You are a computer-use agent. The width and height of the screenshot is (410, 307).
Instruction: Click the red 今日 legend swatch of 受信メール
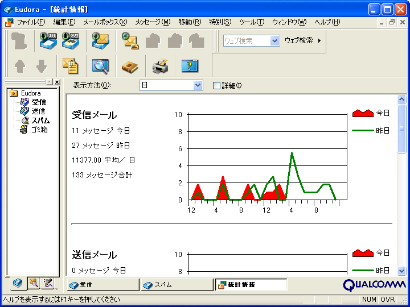pos(363,113)
